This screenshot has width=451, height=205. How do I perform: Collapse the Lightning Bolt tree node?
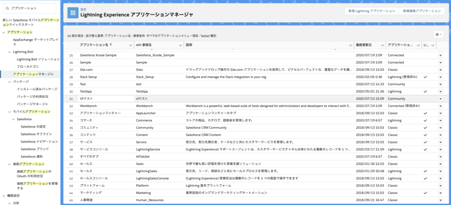pos(9,52)
